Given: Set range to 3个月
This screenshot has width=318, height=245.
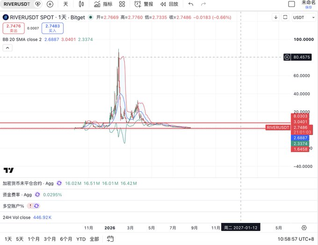Looking at the screenshot, I should tap(50, 239).
